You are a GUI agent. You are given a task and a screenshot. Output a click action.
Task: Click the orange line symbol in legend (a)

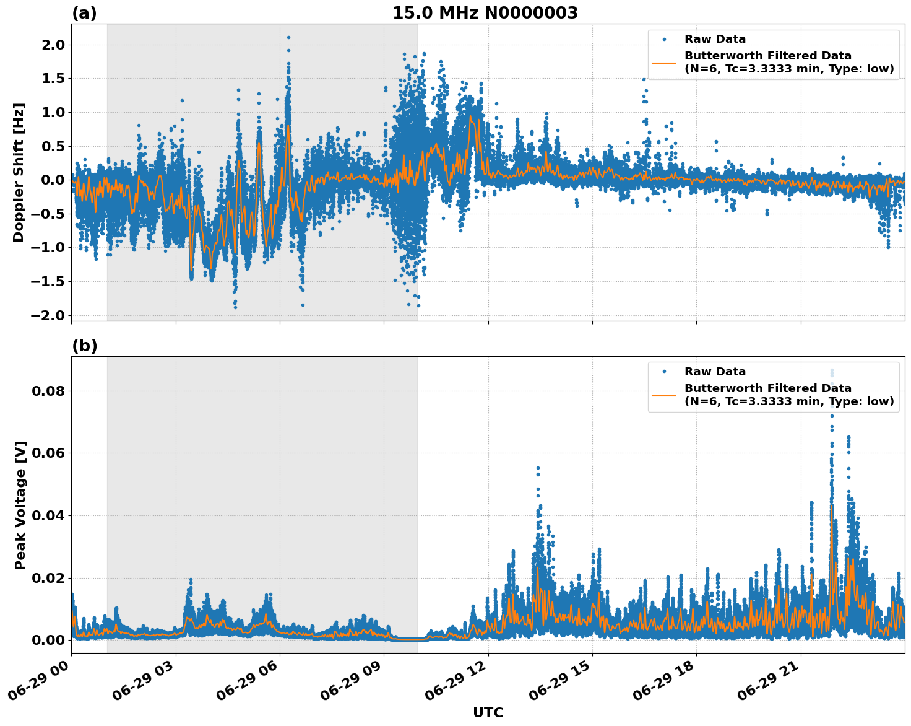click(663, 64)
